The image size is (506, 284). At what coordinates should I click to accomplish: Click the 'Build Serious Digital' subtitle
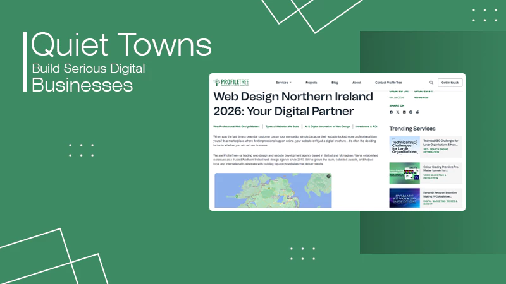point(89,68)
